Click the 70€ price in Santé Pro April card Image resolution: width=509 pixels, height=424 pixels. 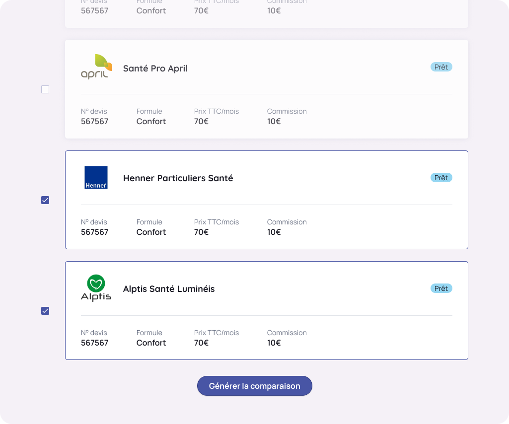pos(201,122)
